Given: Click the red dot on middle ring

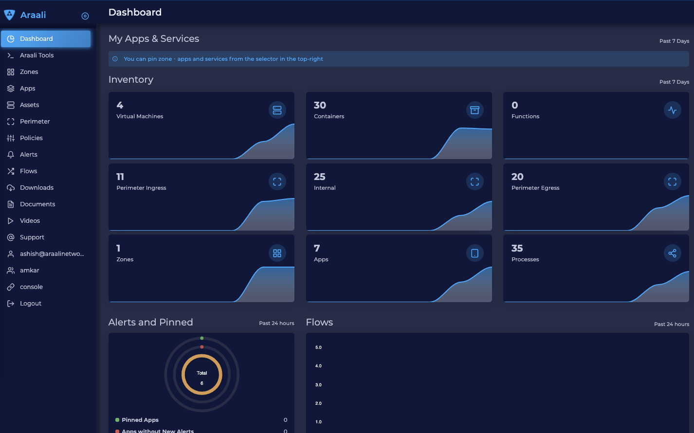Looking at the screenshot, I should click(202, 347).
